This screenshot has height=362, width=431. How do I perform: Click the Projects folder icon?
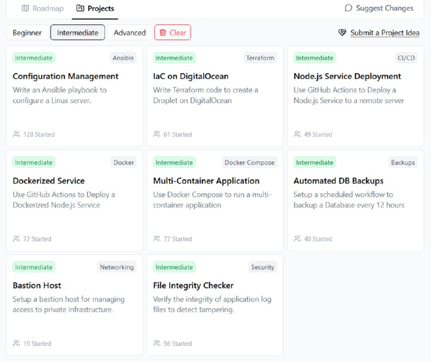click(80, 8)
